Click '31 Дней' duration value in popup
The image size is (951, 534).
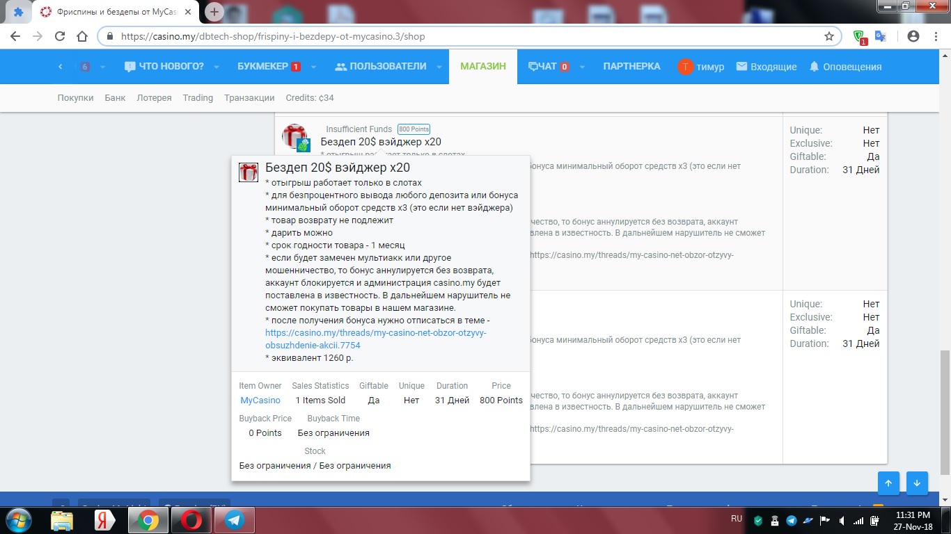pos(452,400)
